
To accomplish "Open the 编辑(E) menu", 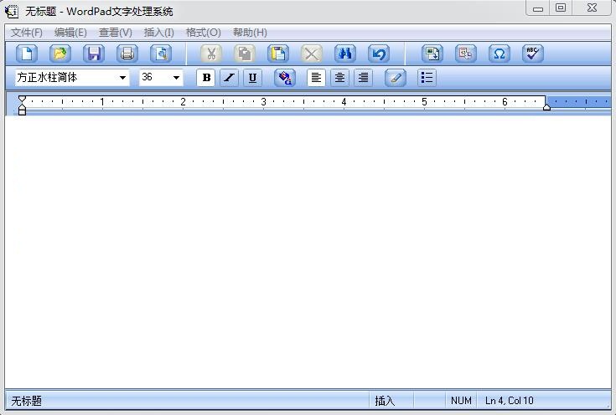I will (70, 33).
